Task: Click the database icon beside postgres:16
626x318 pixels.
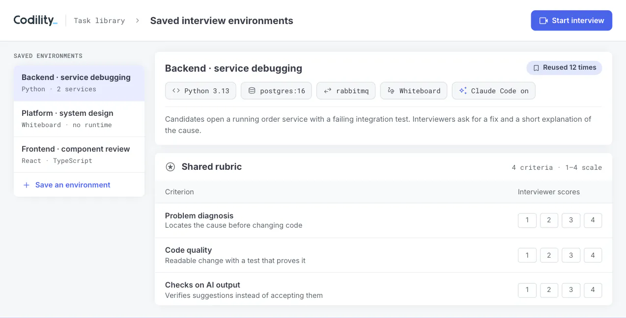Action: 252,91
